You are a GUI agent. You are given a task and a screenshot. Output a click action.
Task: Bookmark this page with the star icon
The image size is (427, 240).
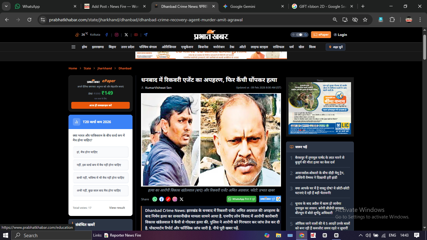coord(365,20)
